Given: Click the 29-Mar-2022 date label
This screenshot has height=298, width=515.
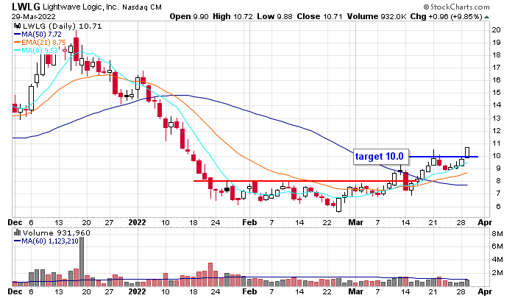Looking at the screenshot, I should point(34,16).
